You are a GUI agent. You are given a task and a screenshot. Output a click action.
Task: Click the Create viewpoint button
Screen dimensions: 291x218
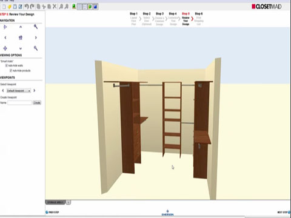click(x=37, y=103)
